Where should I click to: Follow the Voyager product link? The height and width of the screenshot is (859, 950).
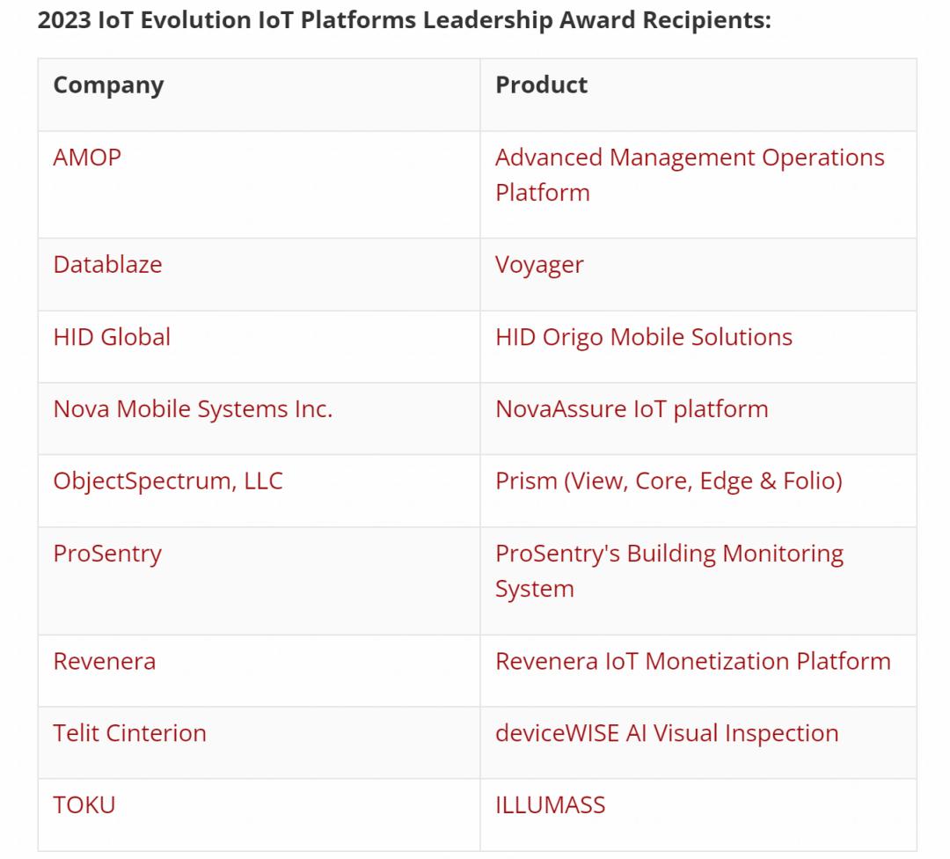pos(539,265)
